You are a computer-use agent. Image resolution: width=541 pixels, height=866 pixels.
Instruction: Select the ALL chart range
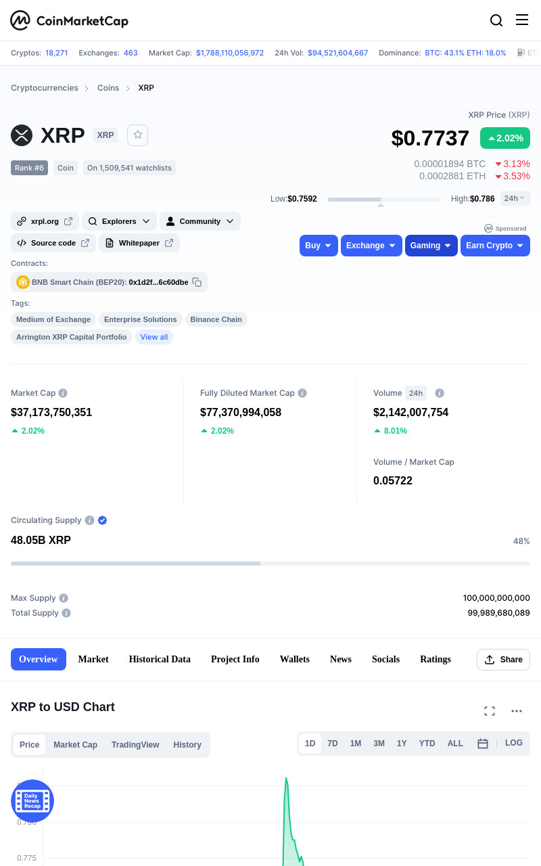455,744
